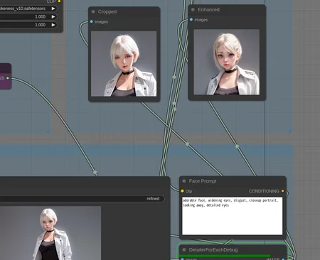Click the clip input socket on Face Prompt
The height and width of the screenshot is (260, 320).
pyautogui.click(x=182, y=191)
